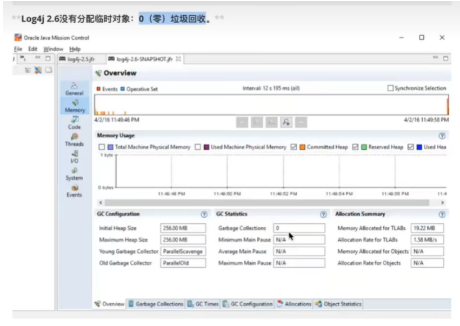The height and width of the screenshot is (326, 460).
Task: Maximize the left side view panel
Action: click(48, 58)
